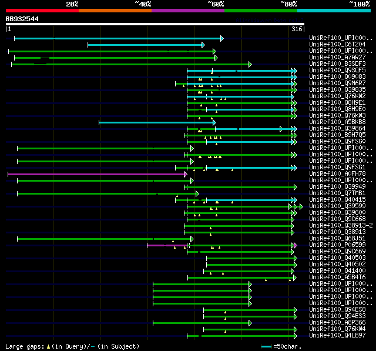The image size is (376, 351).
Task: Select the UniRef100_Q40415 label
Action: coord(337,200)
